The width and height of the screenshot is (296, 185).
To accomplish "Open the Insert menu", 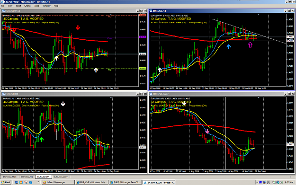I will coord(18,6).
